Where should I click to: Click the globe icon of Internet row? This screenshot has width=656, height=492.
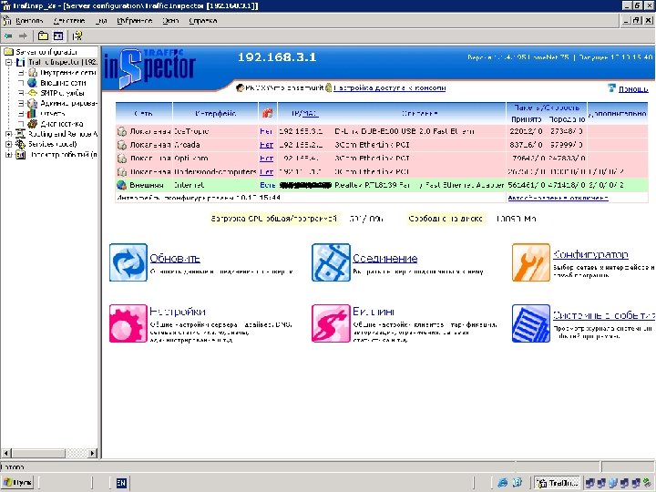(x=122, y=185)
